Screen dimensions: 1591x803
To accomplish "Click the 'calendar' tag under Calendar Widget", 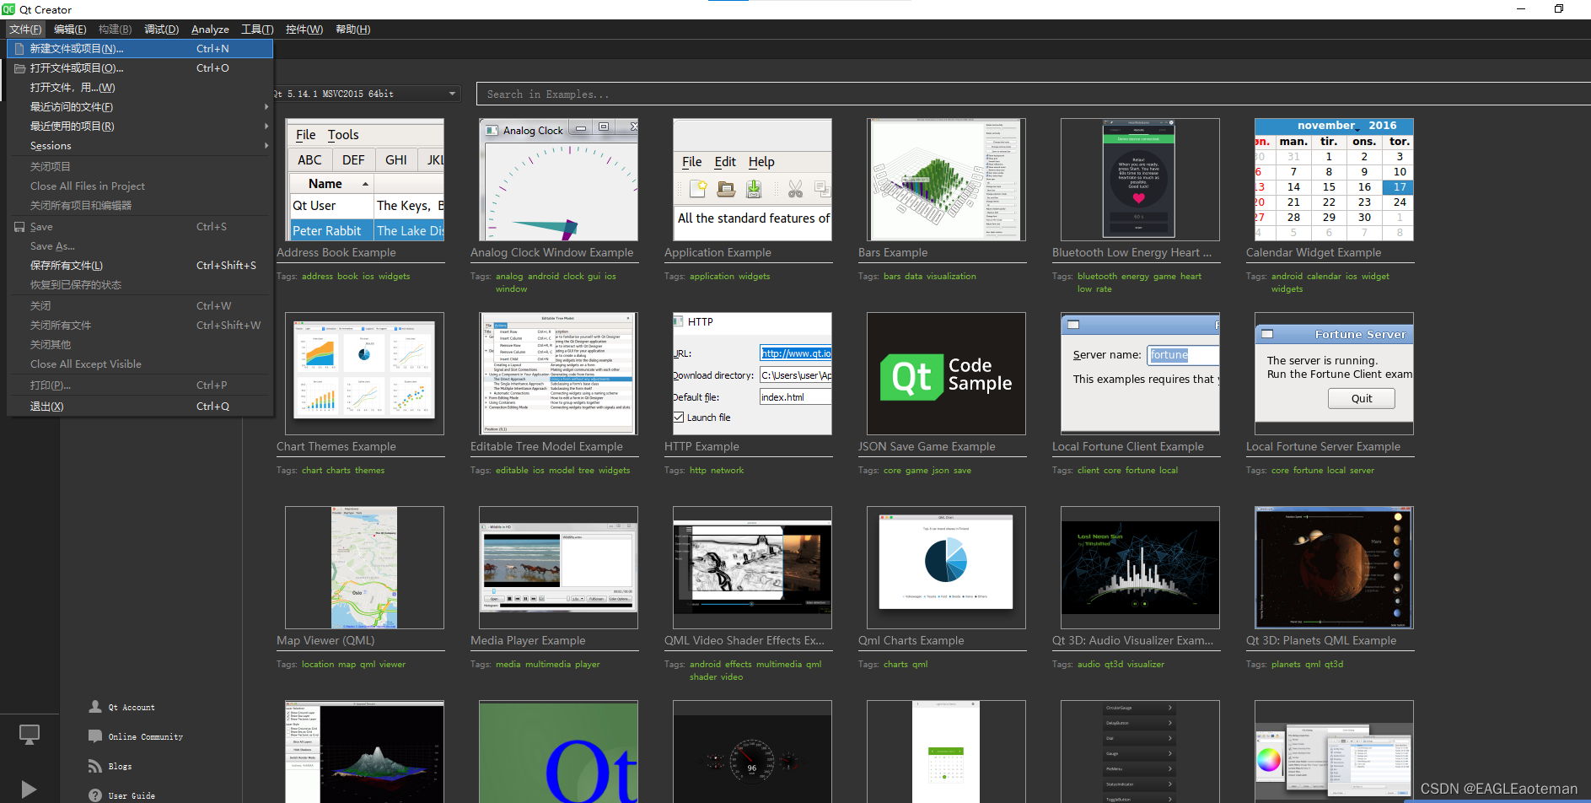I will pyautogui.click(x=1324, y=277).
